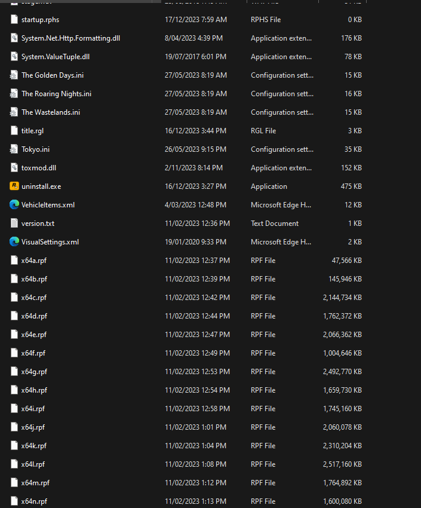The width and height of the screenshot is (421, 508).
Task: Click the toxmod.dll file icon
Action: tap(14, 168)
